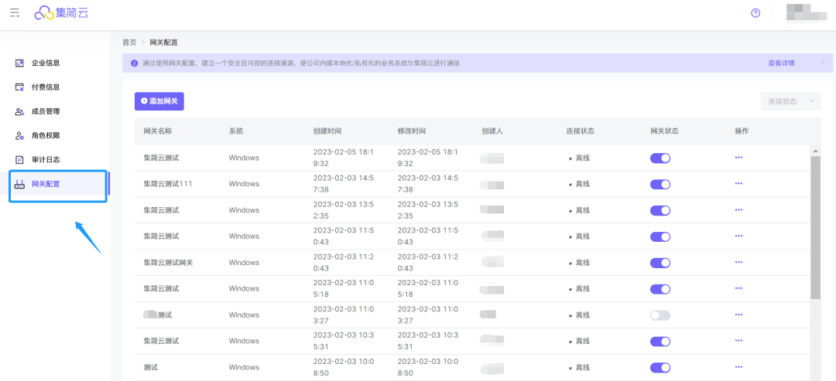The height and width of the screenshot is (381, 836).
Task: Go to 首页 in the breadcrumb
Action: (x=129, y=43)
